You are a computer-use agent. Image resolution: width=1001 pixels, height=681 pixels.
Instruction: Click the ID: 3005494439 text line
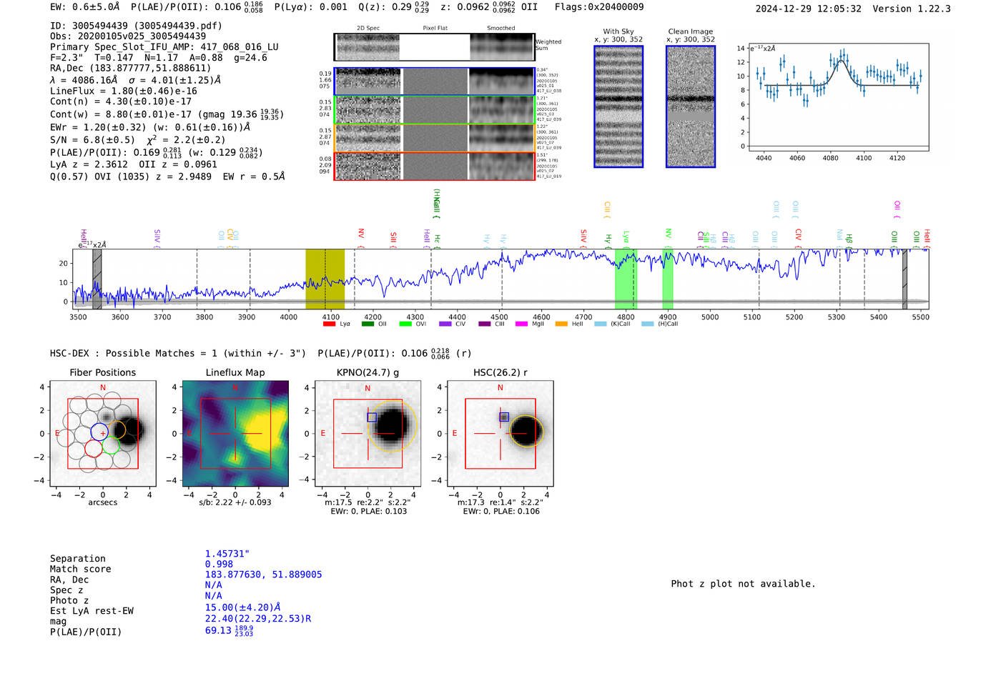[136, 26]
